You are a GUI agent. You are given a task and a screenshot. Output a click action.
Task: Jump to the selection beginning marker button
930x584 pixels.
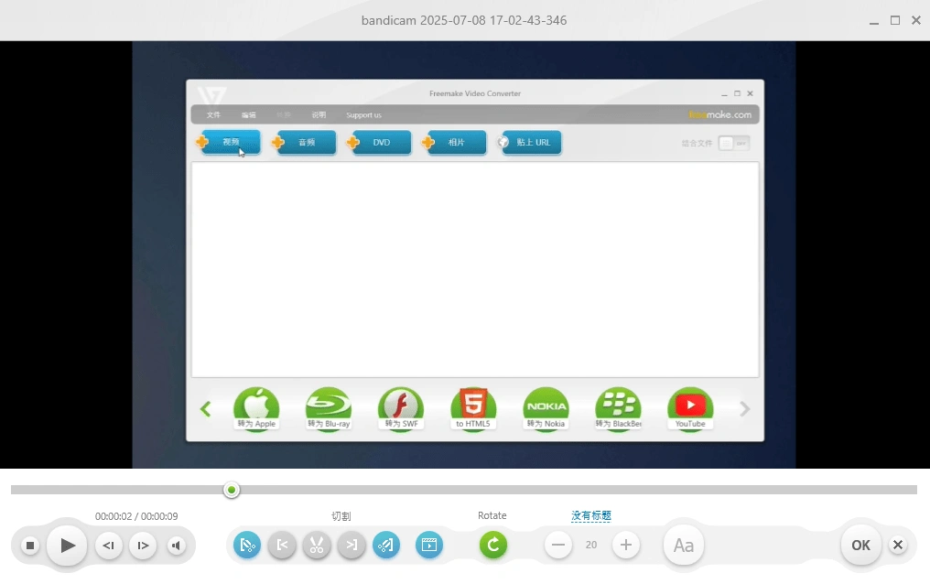(282, 546)
